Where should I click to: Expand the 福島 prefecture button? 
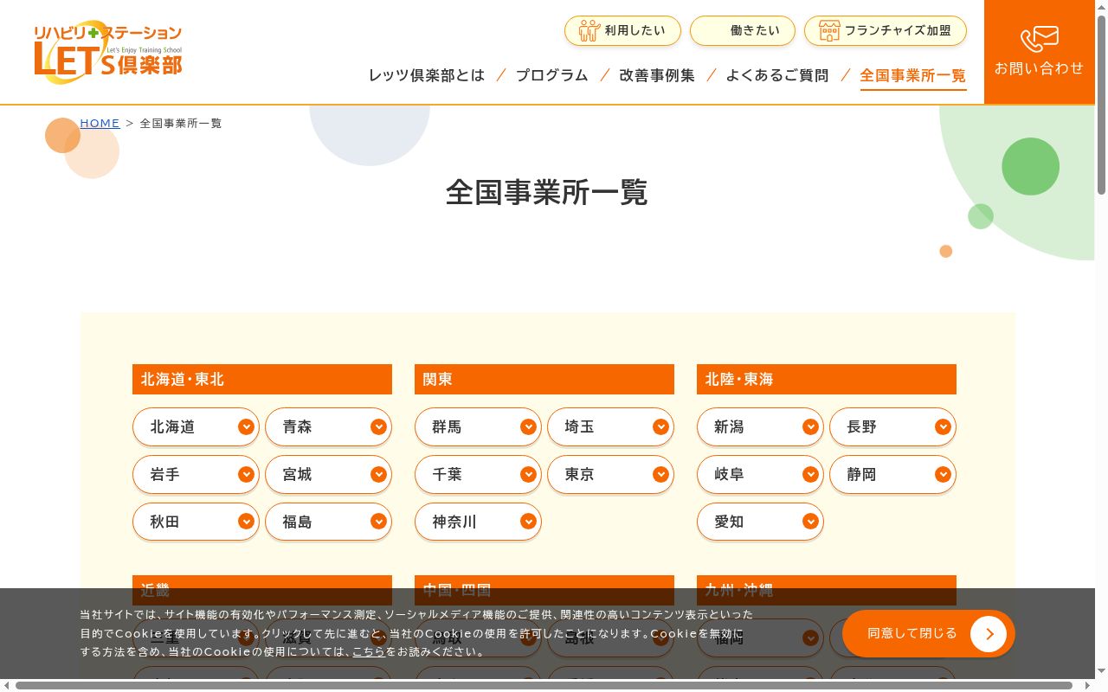click(x=328, y=522)
